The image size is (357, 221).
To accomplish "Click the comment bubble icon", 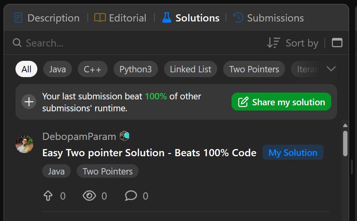I will (131, 196).
